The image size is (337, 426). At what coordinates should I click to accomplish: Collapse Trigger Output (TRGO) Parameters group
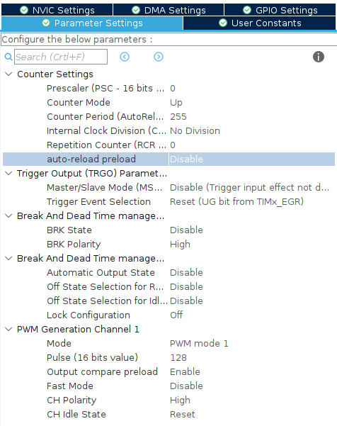pyautogui.click(x=8, y=173)
